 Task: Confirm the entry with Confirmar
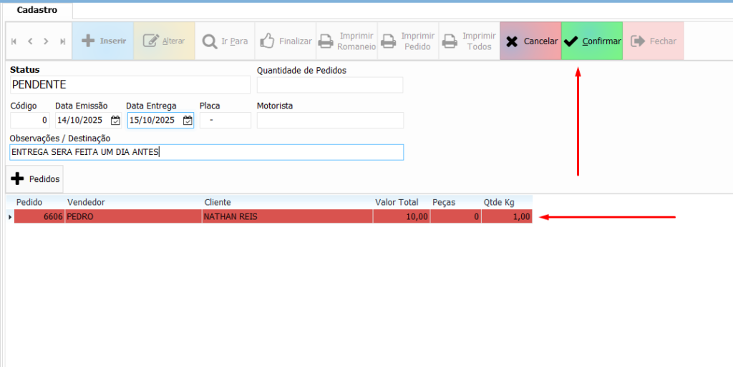591,41
